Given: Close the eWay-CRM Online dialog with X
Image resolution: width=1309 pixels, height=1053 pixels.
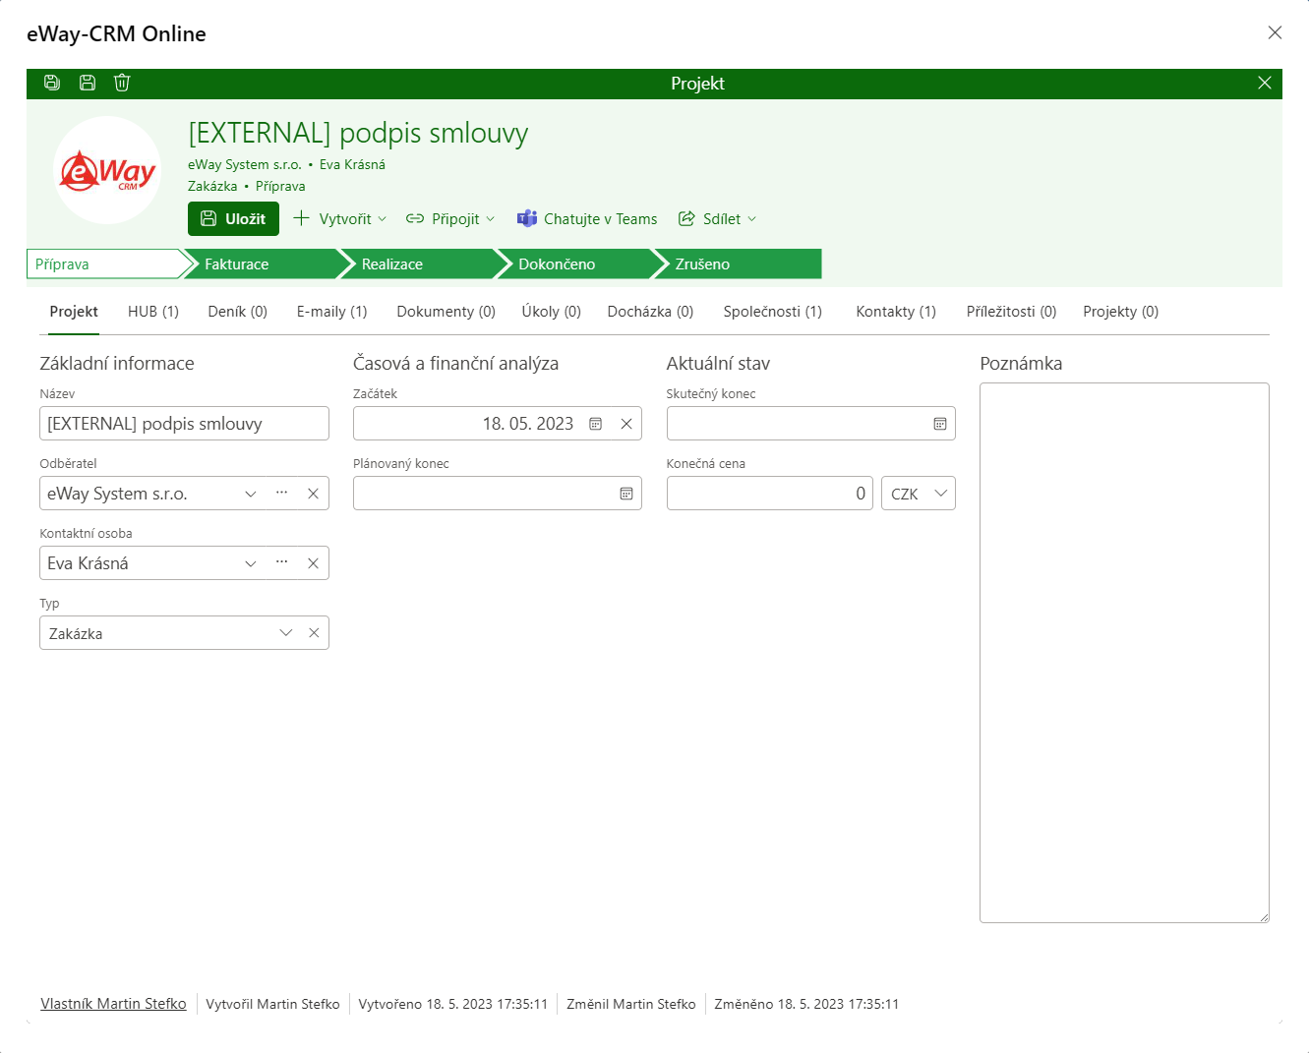Looking at the screenshot, I should (x=1275, y=32).
